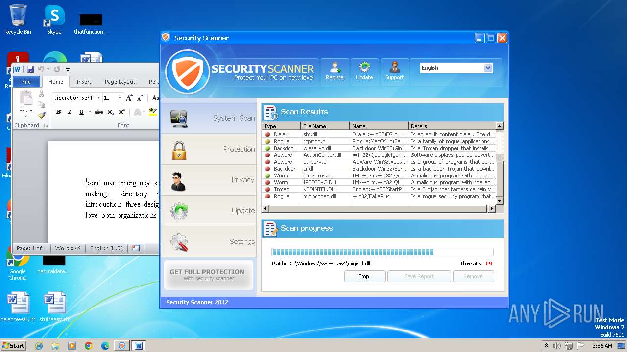Click the Cut scissors icon in Word
Viewport: 627px width, 352px height.
[x=42, y=94]
